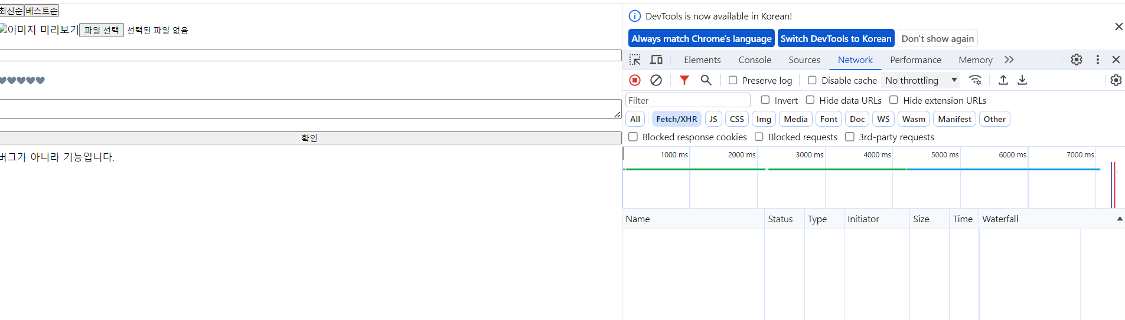Filter requests by Media type
Viewport: 1125px width, 320px height.
coord(795,119)
